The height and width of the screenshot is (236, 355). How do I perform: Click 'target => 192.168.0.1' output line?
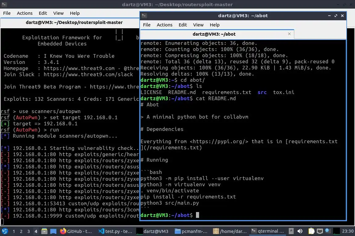(45, 124)
